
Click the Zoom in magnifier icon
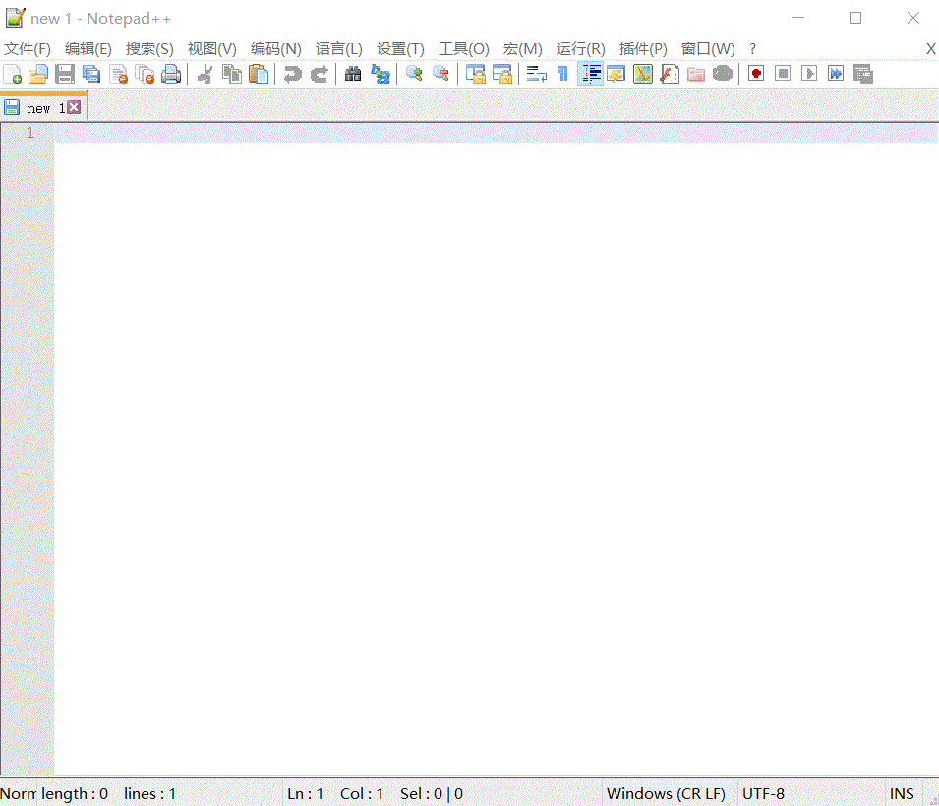(415, 74)
